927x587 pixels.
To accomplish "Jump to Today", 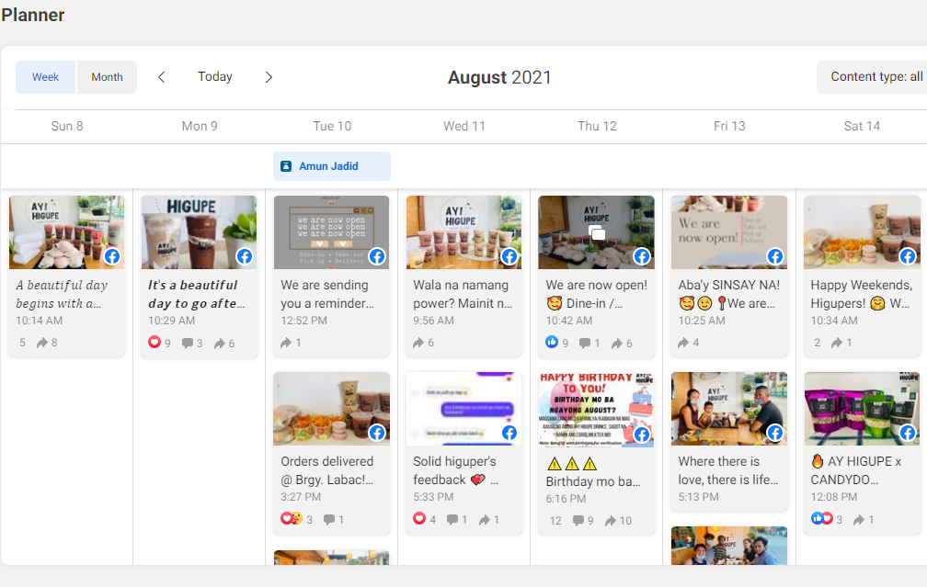I will (214, 77).
